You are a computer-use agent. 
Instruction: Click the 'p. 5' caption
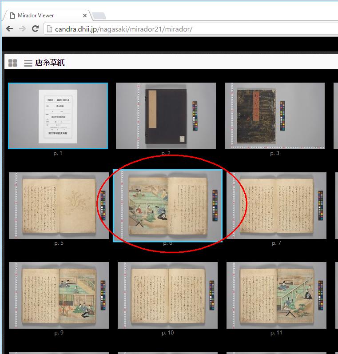[x=59, y=243]
